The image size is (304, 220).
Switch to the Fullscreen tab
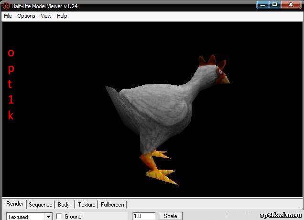click(x=112, y=205)
